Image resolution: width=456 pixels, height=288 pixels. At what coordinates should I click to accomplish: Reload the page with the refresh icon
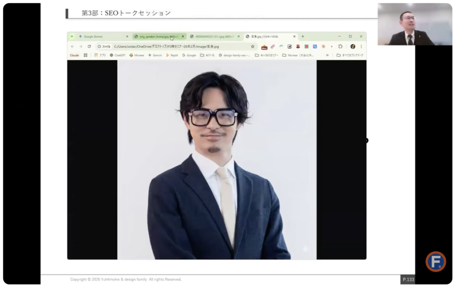pyautogui.click(x=89, y=46)
